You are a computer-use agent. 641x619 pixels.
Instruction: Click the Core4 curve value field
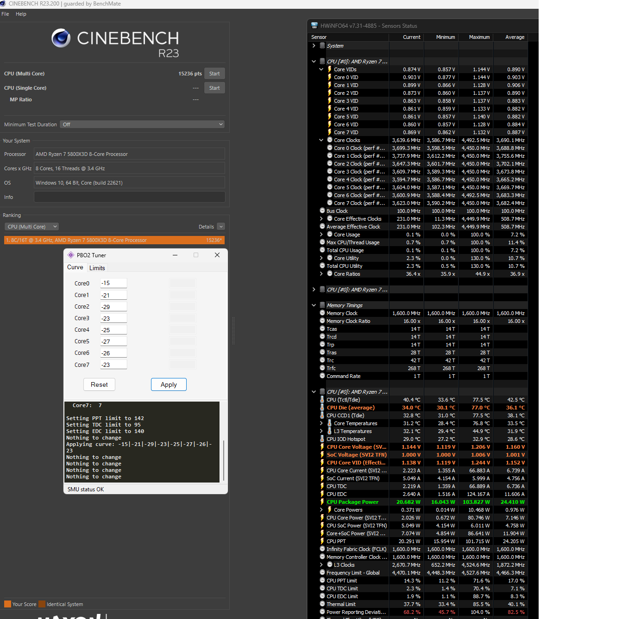tap(113, 330)
